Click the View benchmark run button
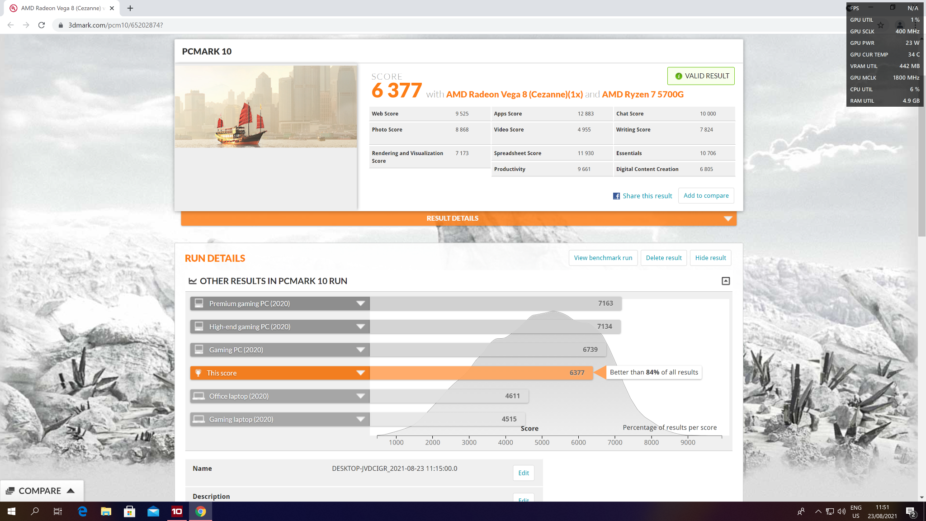Screen dimensions: 926x521 603,257
